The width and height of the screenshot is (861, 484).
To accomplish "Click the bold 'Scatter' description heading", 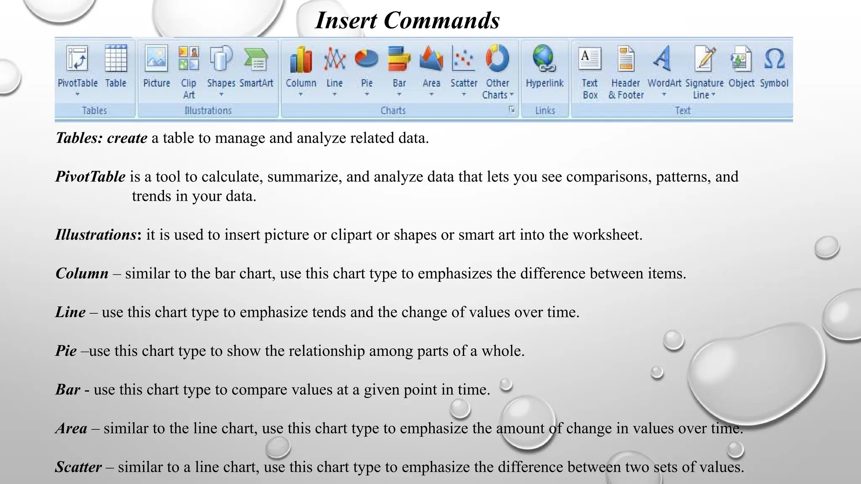I will (79, 467).
